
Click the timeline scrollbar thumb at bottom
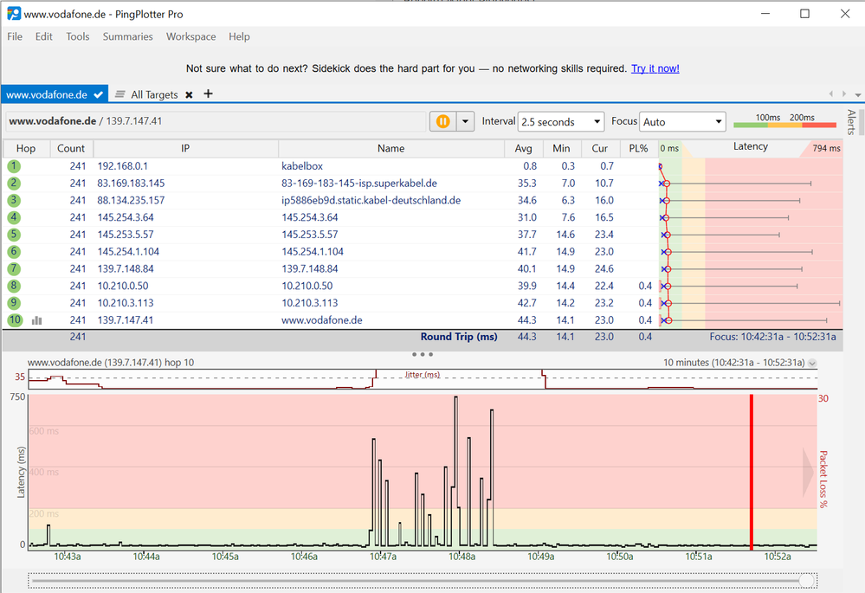(806, 580)
